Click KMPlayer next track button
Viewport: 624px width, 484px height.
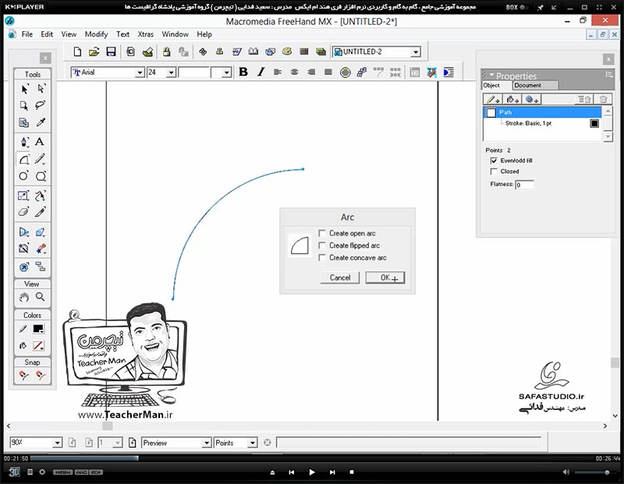pos(332,472)
